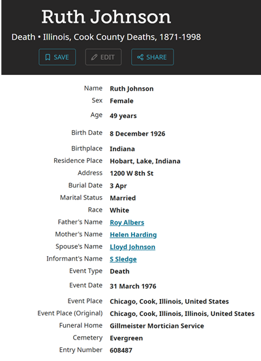Select the name value Ruth Johnson
This screenshot has width=261, height=361.
tap(132, 89)
